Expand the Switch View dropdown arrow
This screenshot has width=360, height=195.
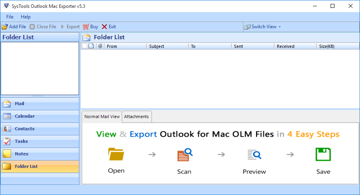280,27
